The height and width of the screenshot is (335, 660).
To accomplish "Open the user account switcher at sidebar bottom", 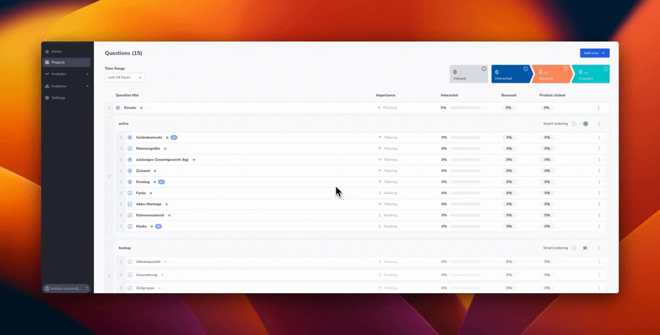I will click(x=66, y=288).
